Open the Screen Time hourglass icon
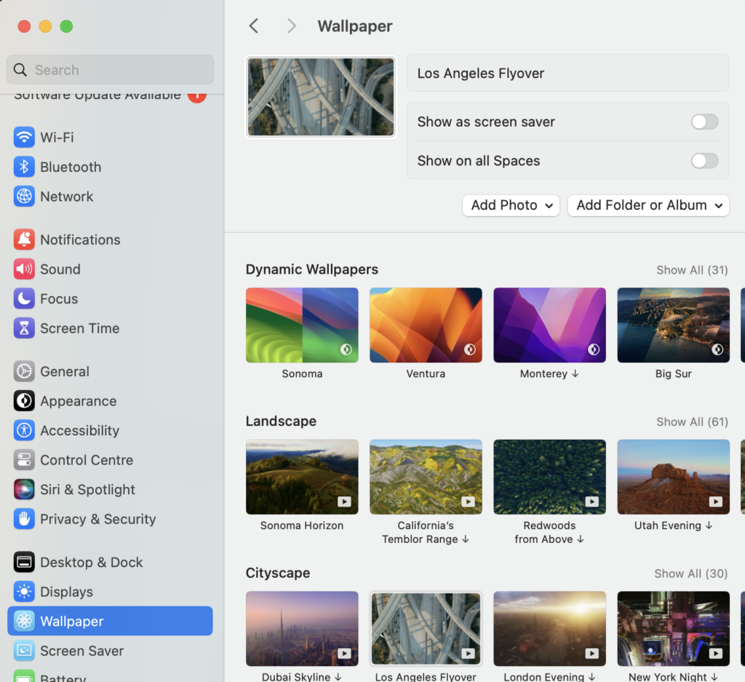This screenshot has height=682, width=745. click(23, 328)
